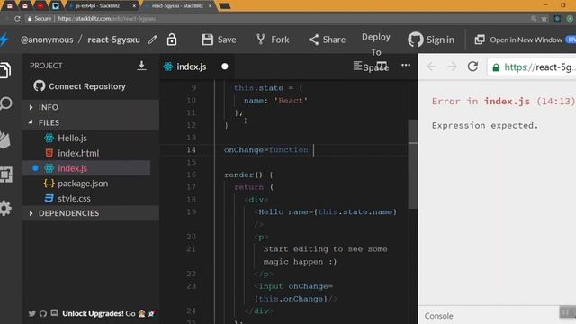576x324 pixels.
Task: Expand the INFO section
Action: click(90, 107)
